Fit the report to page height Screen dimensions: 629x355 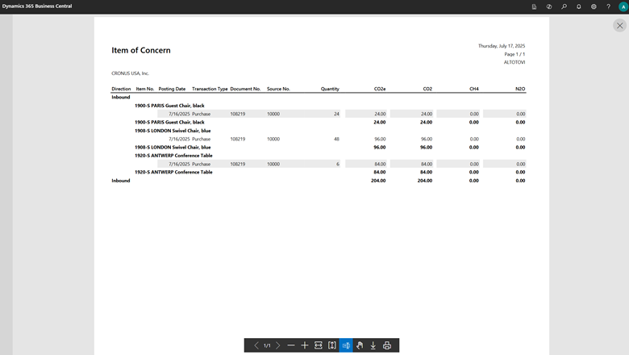[x=332, y=345]
